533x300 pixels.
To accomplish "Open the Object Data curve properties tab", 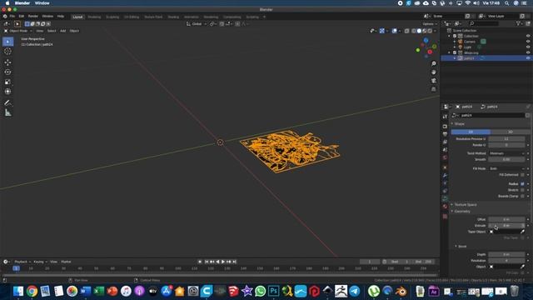I will 445,198.
